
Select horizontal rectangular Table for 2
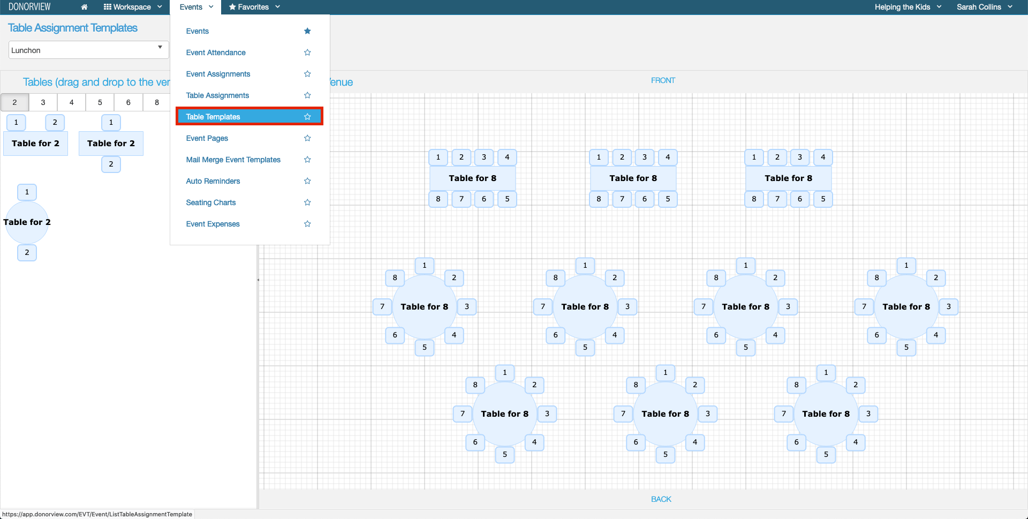click(35, 144)
